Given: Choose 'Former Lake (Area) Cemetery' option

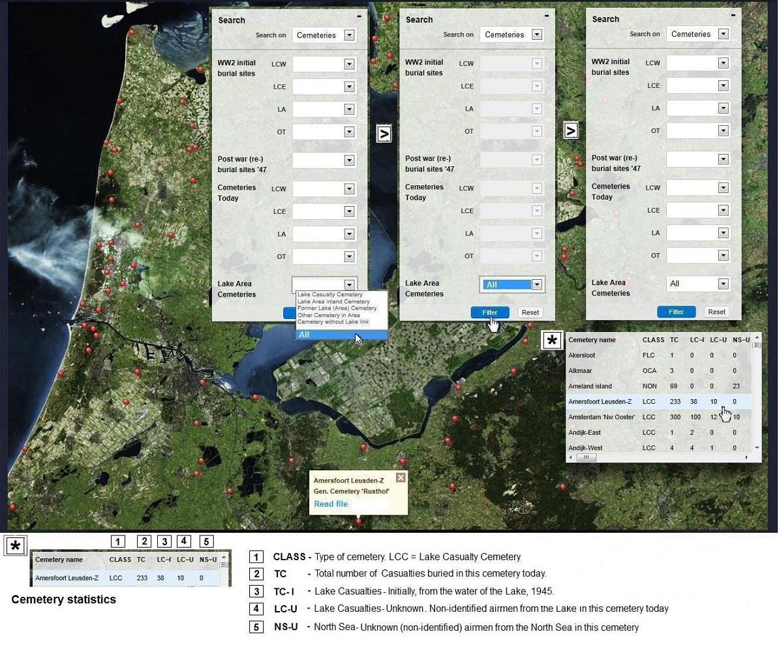Looking at the screenshot, I should coord(337,308).
